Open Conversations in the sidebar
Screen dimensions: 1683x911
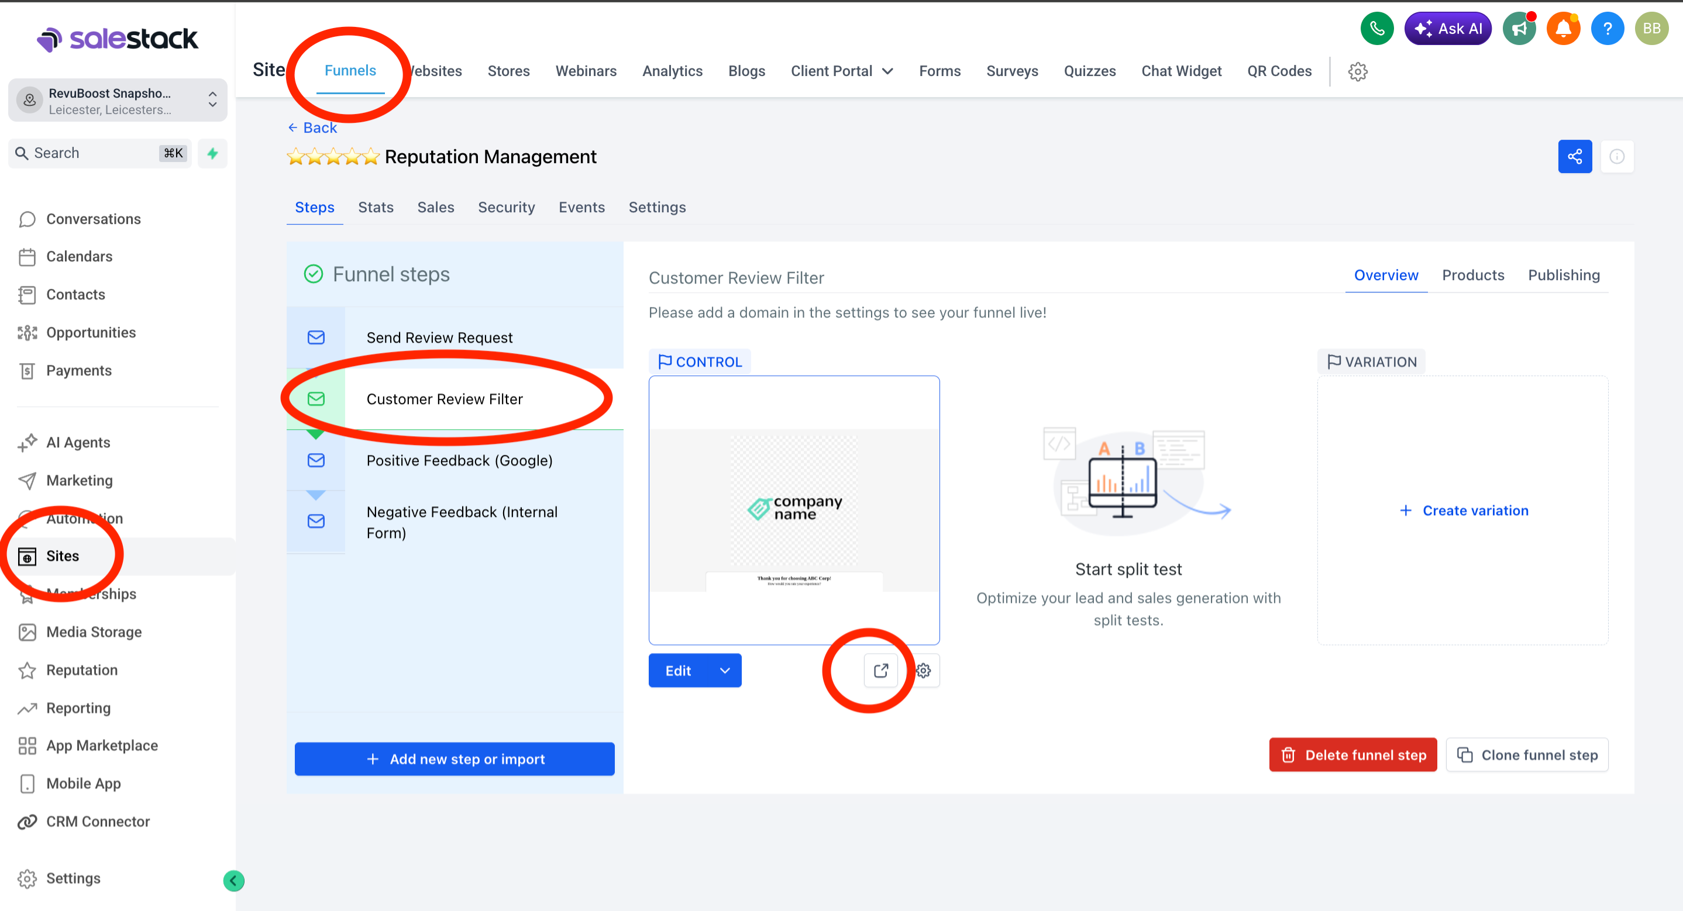pos(94,219)
